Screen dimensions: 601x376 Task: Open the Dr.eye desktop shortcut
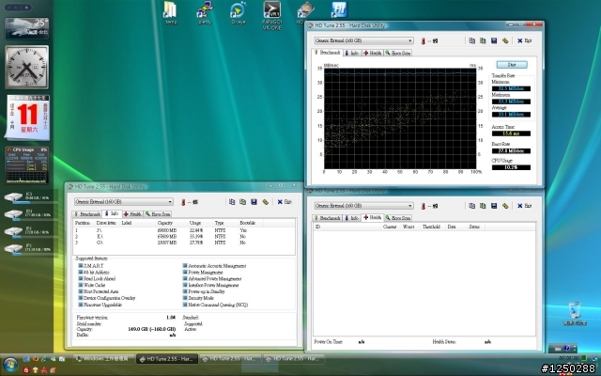pos(238,12)
